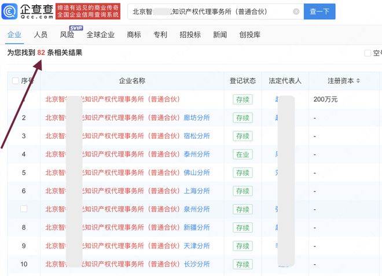Click the SVIP badge icon
Image resolution: width=382 pixels, height=276 pixels.
(76, 28)
